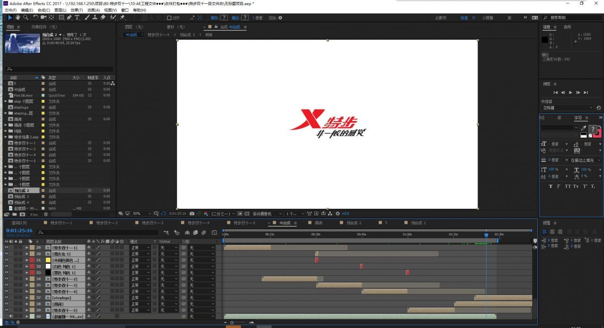The width and height of the screenshot is (604, 328).
Task: Take a snapshot with the camera icon
Action: point(192,213)
